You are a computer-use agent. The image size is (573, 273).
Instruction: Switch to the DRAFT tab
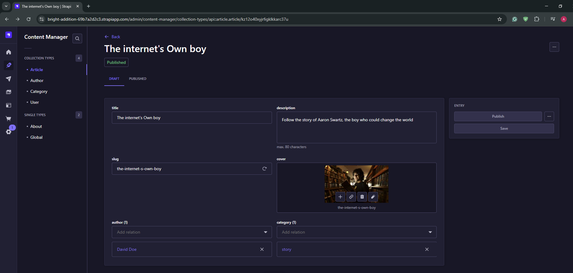click(x=114, y=79)
